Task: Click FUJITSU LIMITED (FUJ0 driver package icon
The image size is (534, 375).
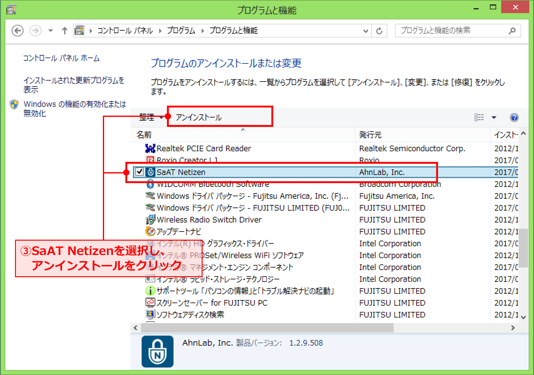Action: (x=150, y=208)
